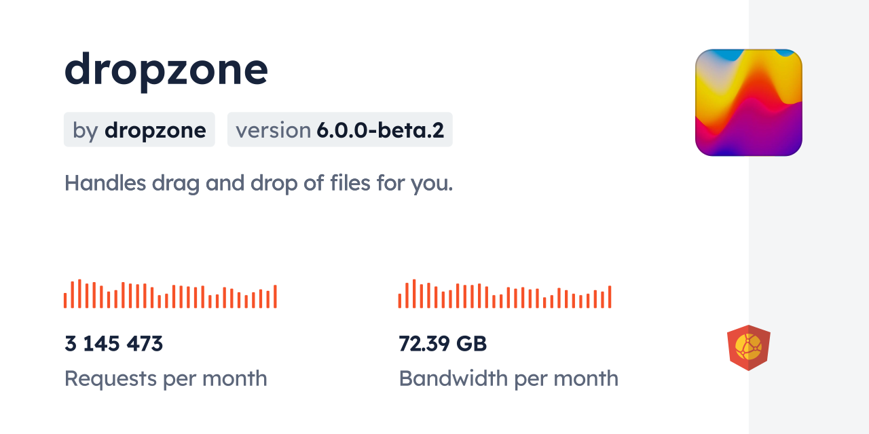Open the 'by dropzone' author badge
869x434 pixels.
tap(139, 130)
